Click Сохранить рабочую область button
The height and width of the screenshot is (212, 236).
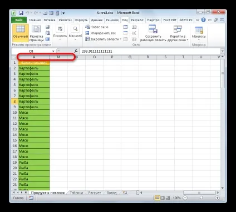pyautogui.click(x=153, y=33)
